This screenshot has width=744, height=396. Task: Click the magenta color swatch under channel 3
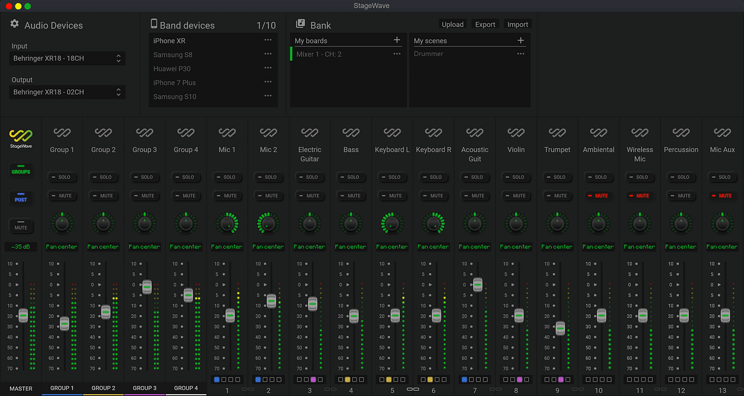[x=313, y=379]
